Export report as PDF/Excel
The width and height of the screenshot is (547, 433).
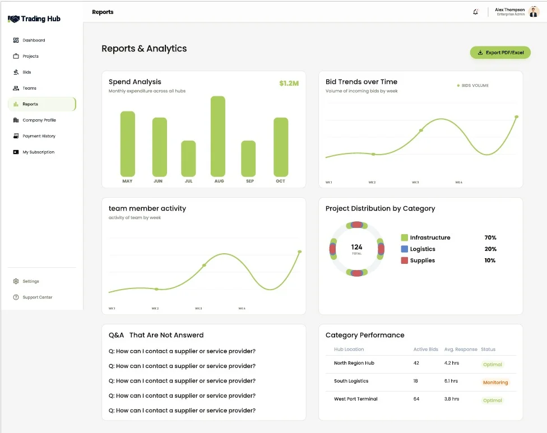click(500, 53)
